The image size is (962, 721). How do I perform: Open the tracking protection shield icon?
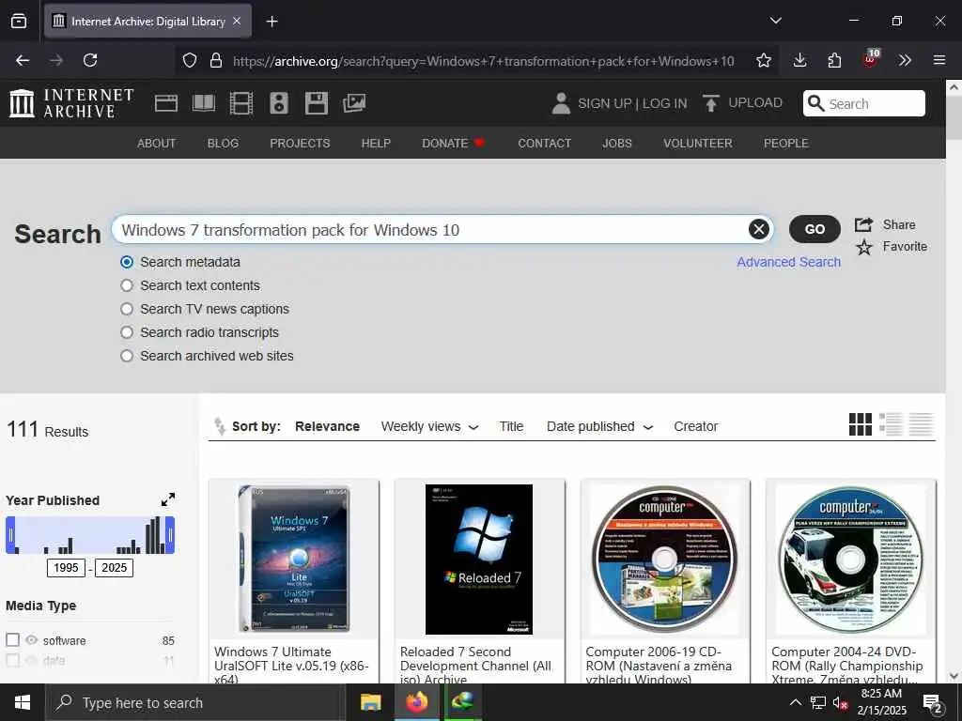pyautogui.click(x=190, y=60)
